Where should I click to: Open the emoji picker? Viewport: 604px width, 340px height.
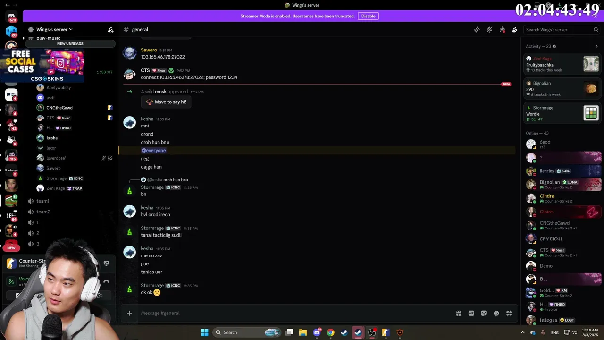[496, 313]
